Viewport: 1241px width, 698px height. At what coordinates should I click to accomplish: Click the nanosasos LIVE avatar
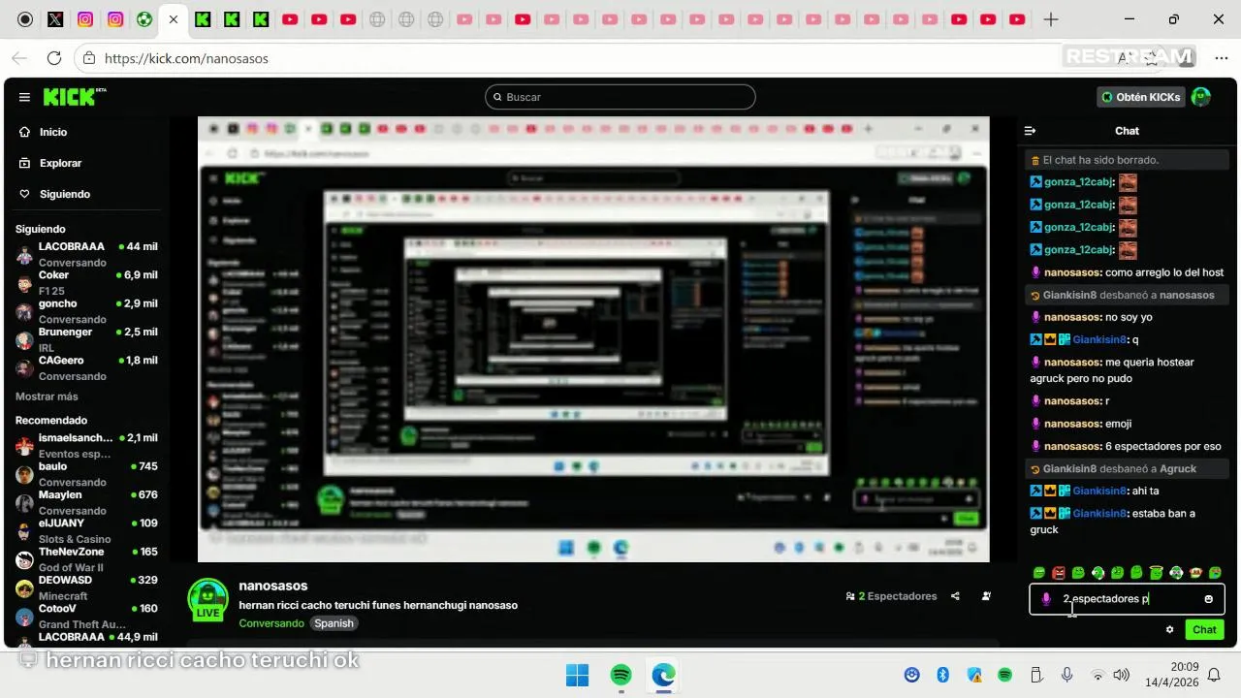207,600
